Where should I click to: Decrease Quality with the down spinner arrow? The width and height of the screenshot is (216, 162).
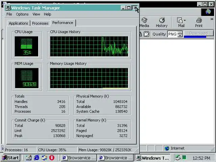(x=180, y=36)
